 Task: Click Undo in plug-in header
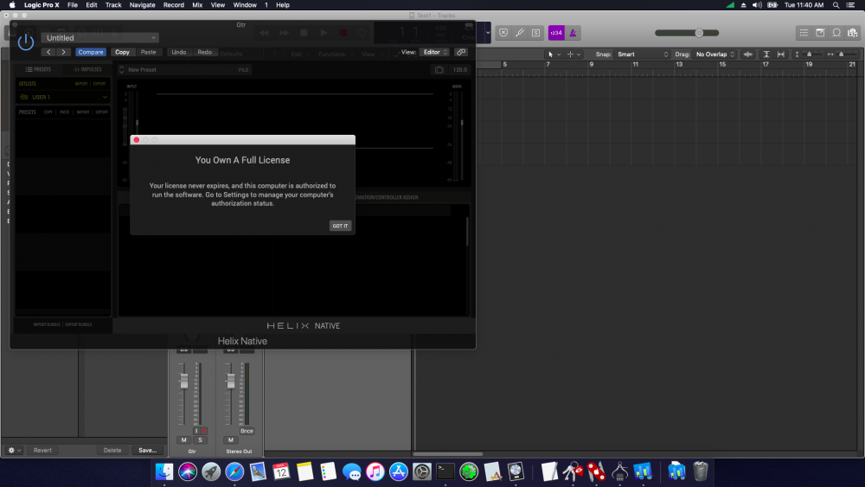(x=179, y=52)
